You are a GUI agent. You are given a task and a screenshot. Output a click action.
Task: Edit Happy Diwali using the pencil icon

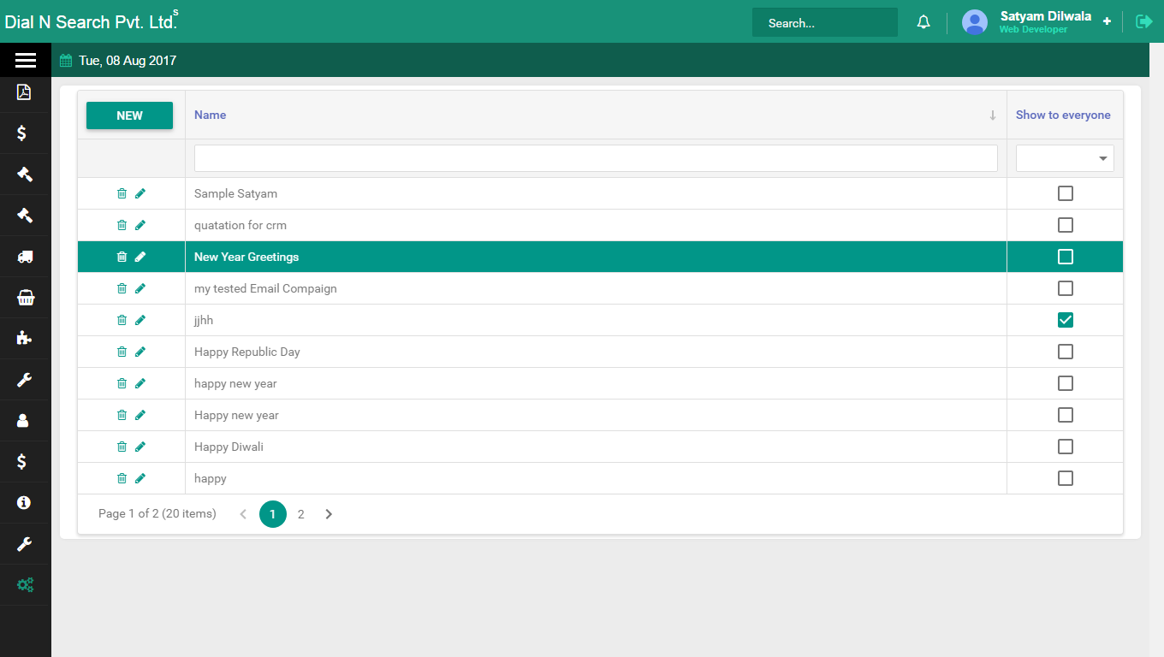[x=140, y=447]
